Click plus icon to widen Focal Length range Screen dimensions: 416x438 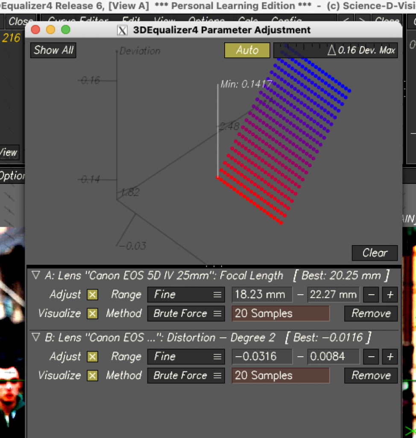point(390,295)
